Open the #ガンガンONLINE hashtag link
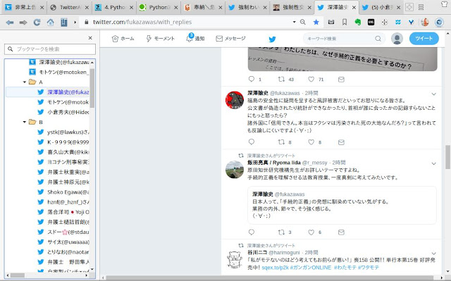The width and height of the screenshot is (451, 281). [x=311, y=268]
